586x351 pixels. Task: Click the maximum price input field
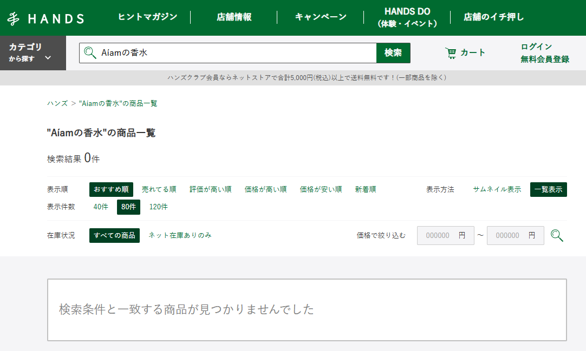[516, 235]
